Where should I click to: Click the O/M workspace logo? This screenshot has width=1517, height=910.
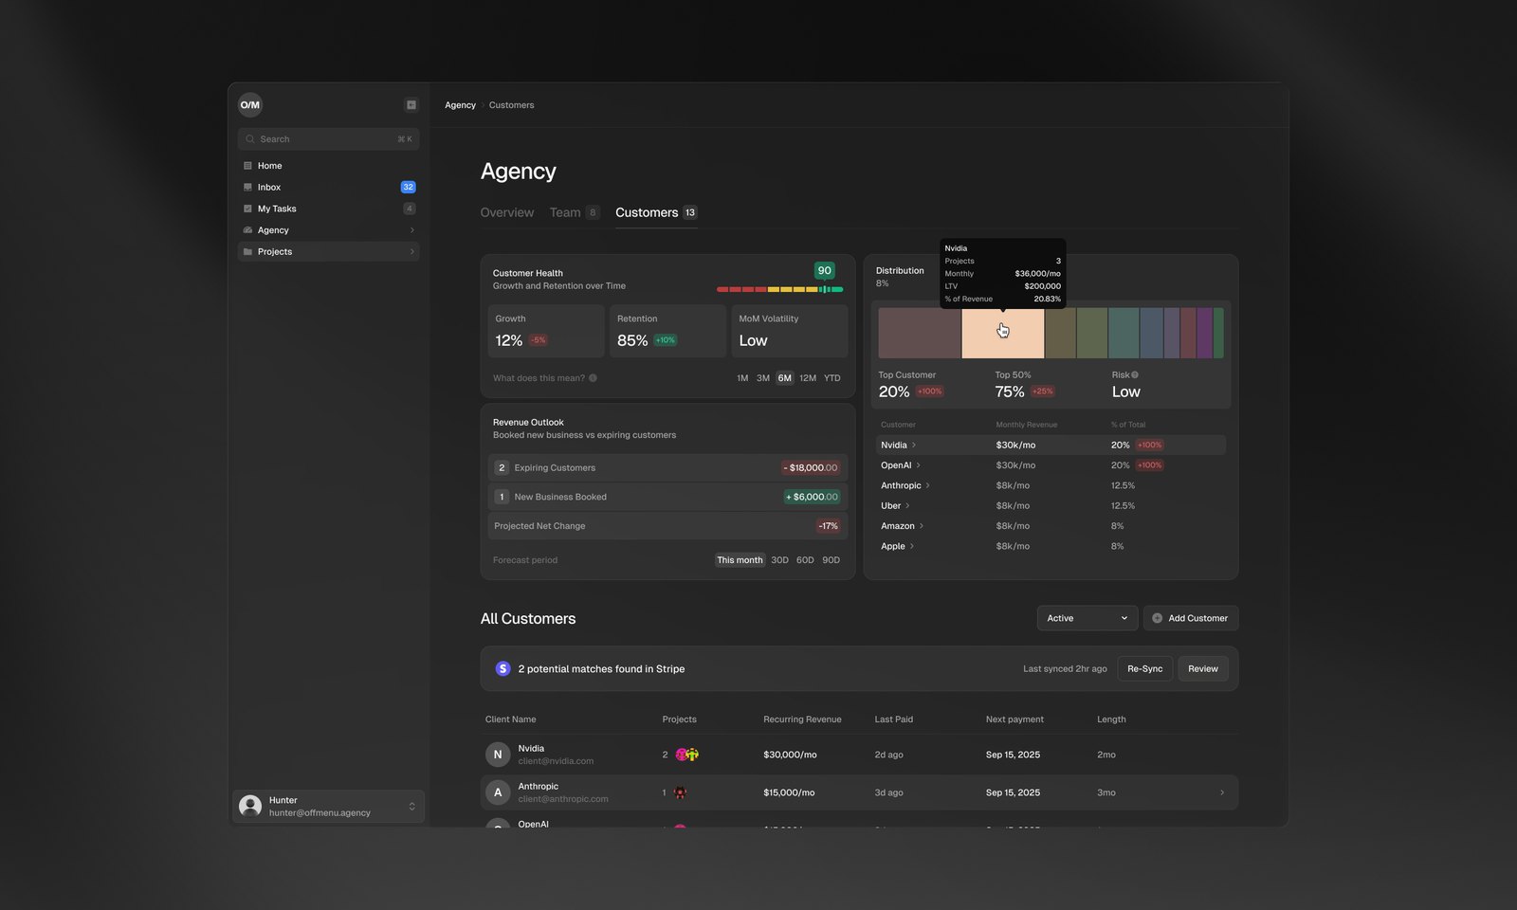(249, 105)
